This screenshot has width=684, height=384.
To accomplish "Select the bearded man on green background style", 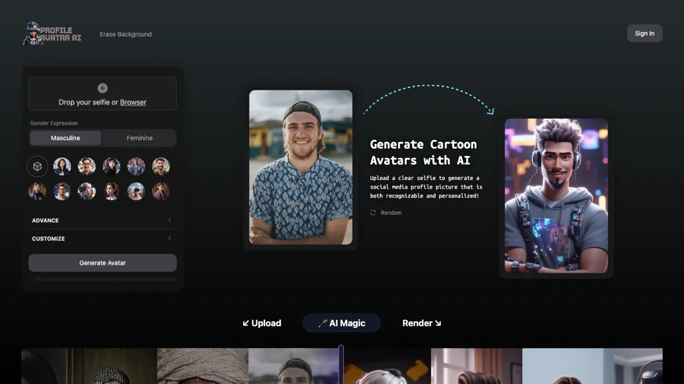I will (x=161, y=166).
